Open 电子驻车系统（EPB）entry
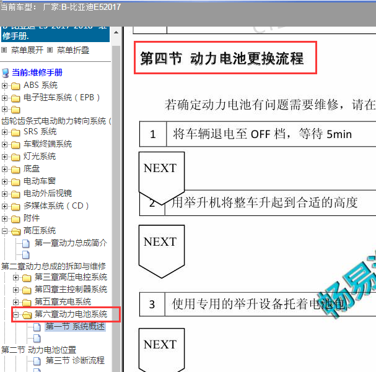Image resolution: width=376 pixels, height=372 pixels. 61,98
